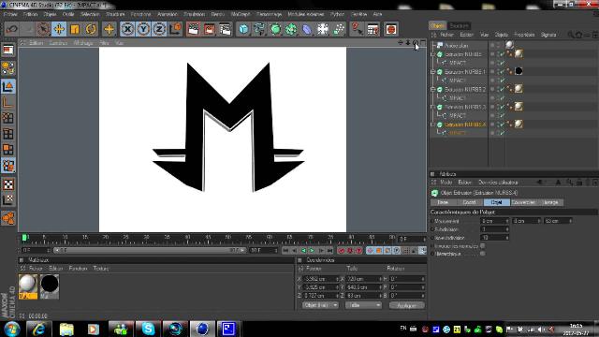This screenshot has height=337, width=599.
Task: Collapse the Extrusion NURBS.3 tree node
Action: pos(432,107)
